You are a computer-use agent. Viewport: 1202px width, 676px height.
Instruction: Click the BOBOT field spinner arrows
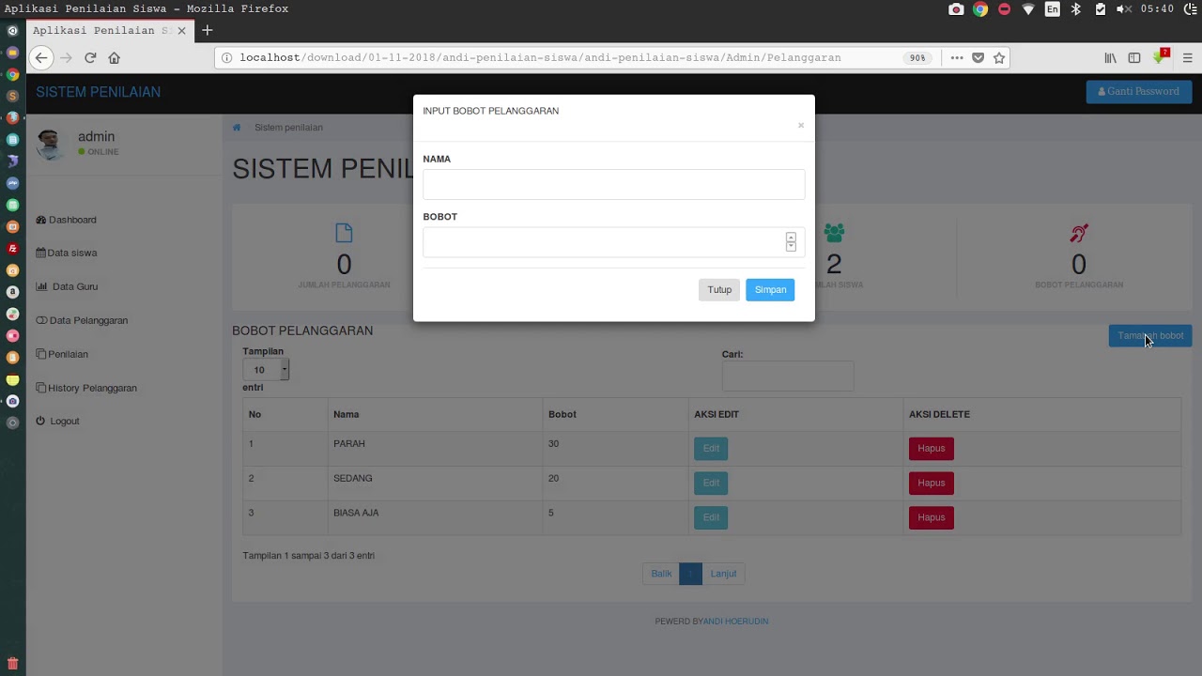791,242
